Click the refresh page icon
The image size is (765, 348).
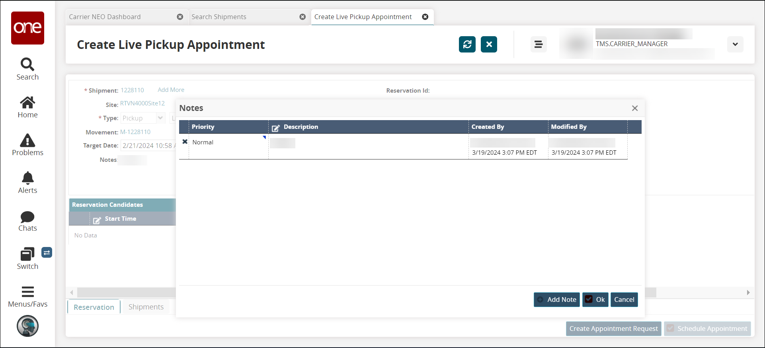467,44
